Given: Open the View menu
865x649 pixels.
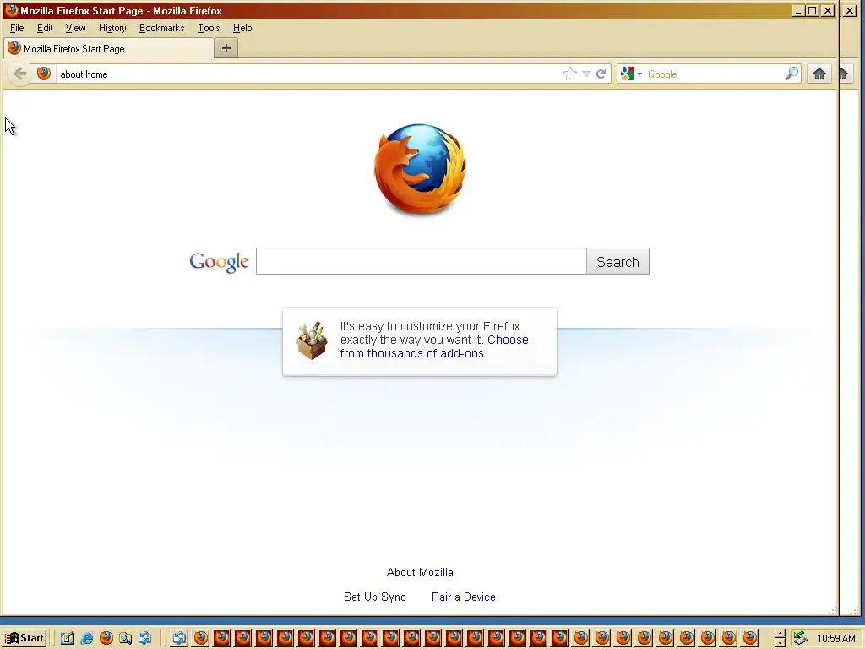Looking at the screenshot, I should [75, 28].
